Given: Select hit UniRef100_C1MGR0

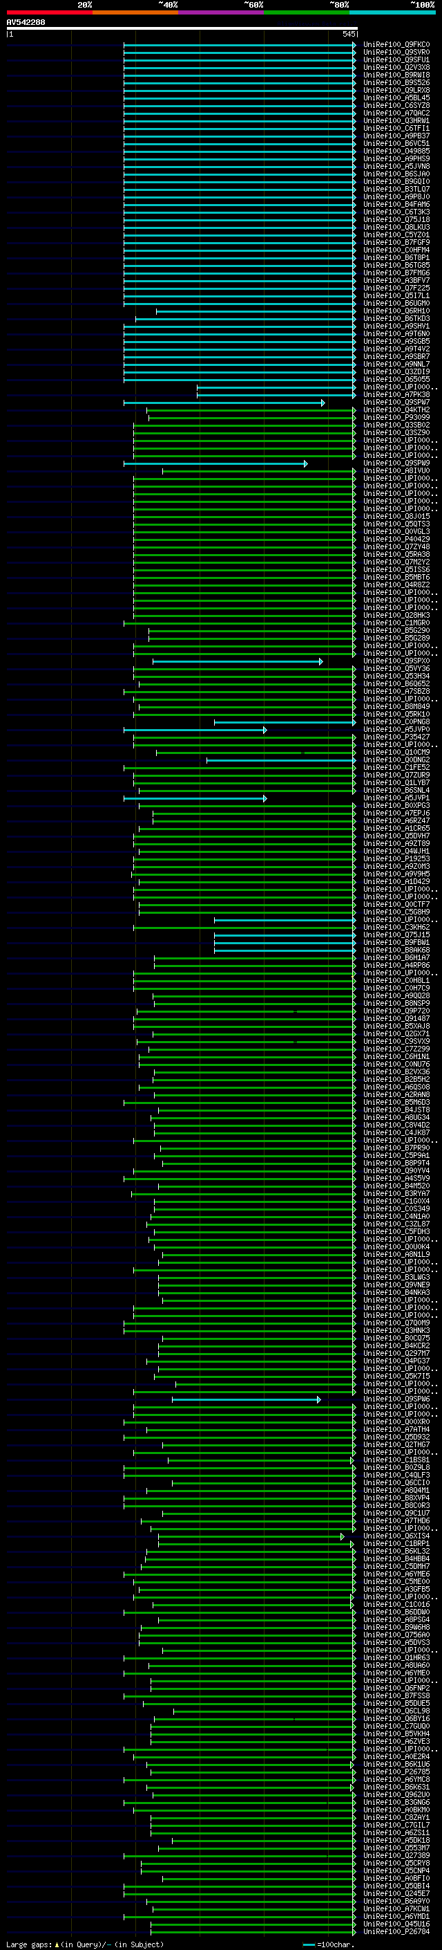Looking at the screenshot, I should pyautogui.click(x=396, y=623).
